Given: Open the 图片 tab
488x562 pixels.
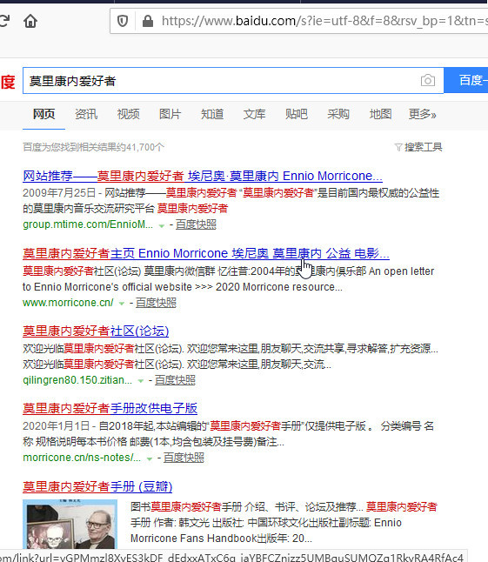Looking at the screenshot, I should click(170, 114).
